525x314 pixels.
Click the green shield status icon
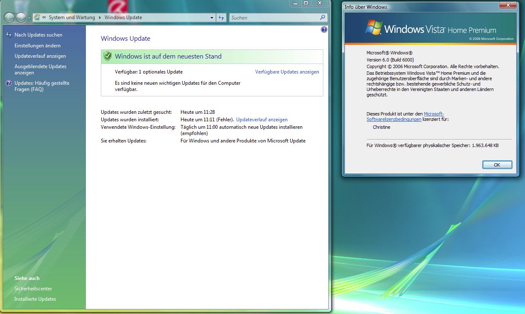coord(107,56)
